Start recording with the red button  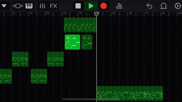104,6
